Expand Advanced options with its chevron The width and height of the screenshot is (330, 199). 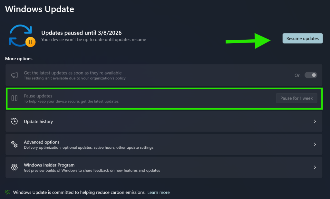[x=315, y=144]
